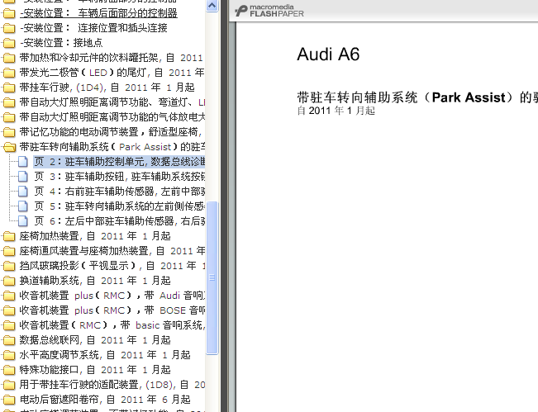
Task: Open 带发光二极管 (LED) 的尾灯 entry
Action: pyautogui.click(x=112, y=73)
